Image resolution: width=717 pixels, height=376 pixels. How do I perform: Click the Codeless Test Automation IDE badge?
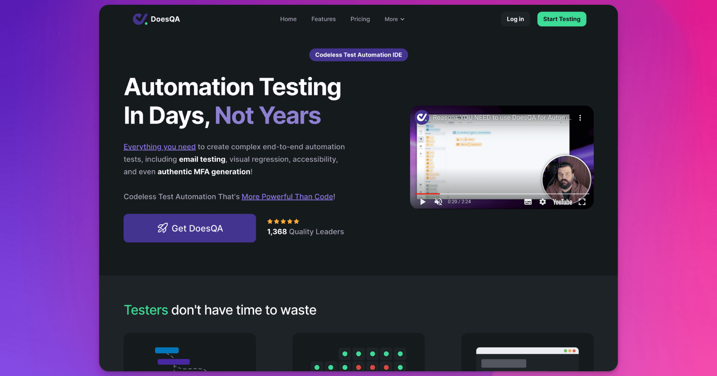[358, 55]
